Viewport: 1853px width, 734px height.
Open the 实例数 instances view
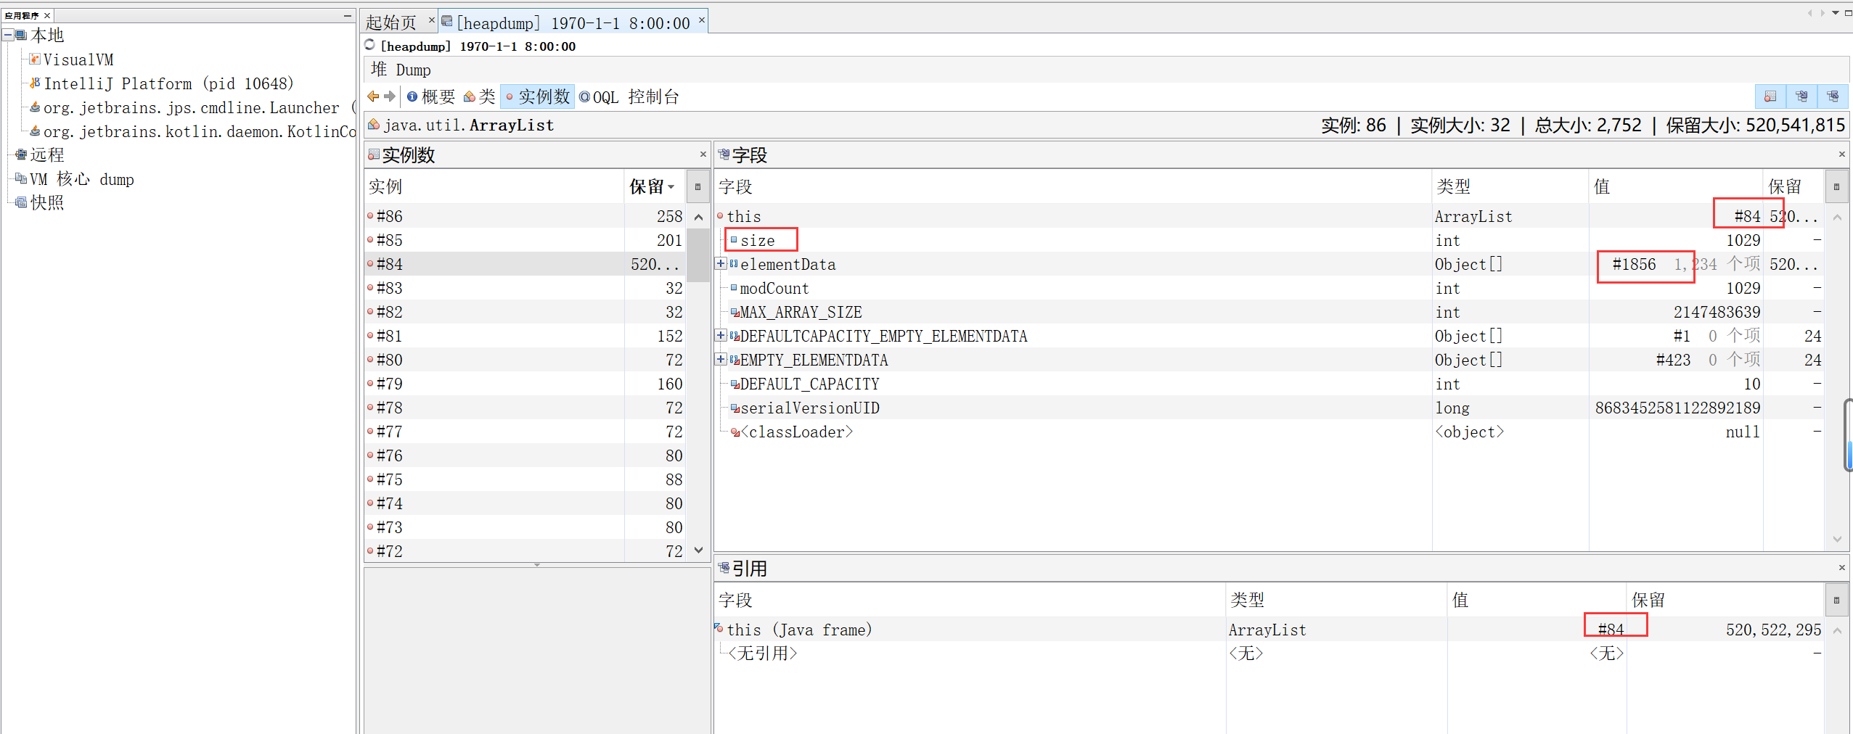(x=538, y=96)
